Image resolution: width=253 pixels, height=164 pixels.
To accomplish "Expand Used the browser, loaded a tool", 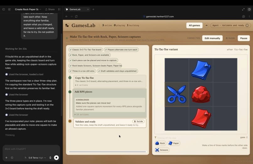I will [x=24, y=74].
